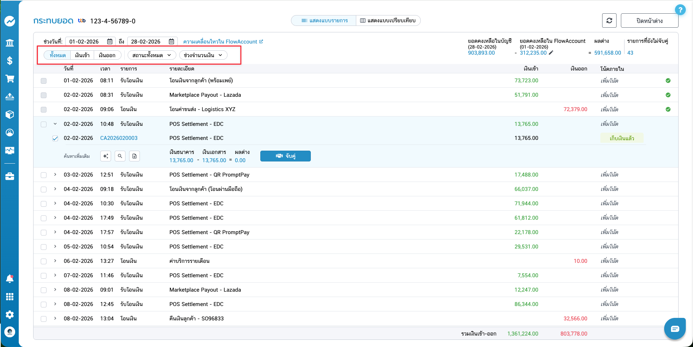Image resolution: width=693 pixels, height=347 pixels.
Task: Click the pencil edit icon beside 312,235.00
Action: tap(551, 53)
